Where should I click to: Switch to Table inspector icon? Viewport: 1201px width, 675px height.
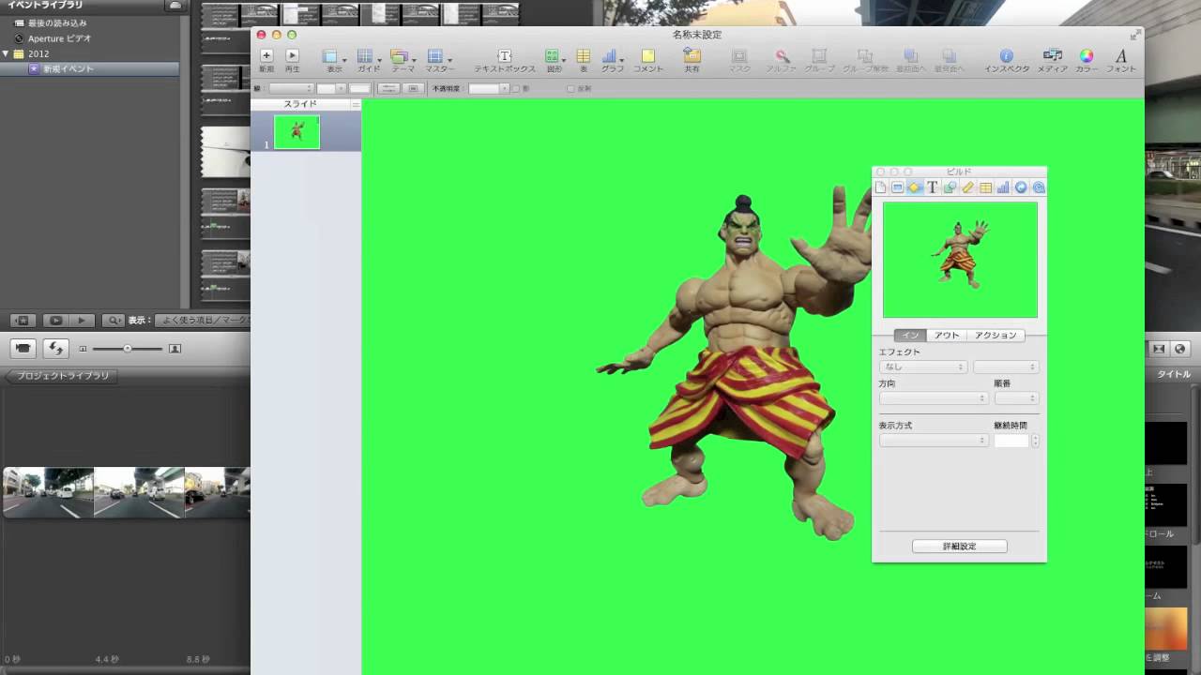(x=985, y=187)
